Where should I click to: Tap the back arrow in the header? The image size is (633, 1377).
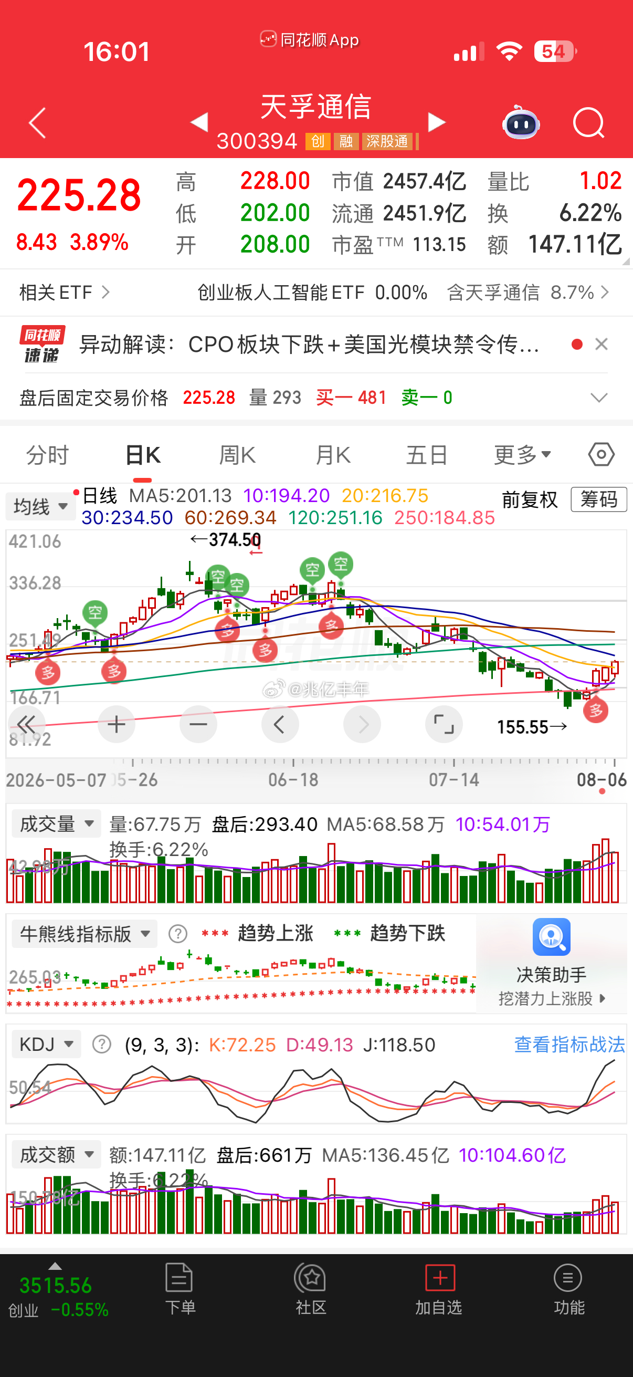37,123
